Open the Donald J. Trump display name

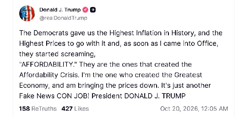pyautogui.click(x=60, y=10)
